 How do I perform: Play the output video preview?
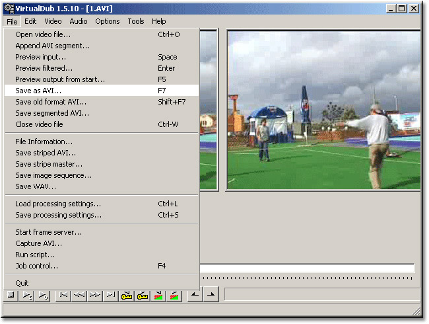[43, 296]
